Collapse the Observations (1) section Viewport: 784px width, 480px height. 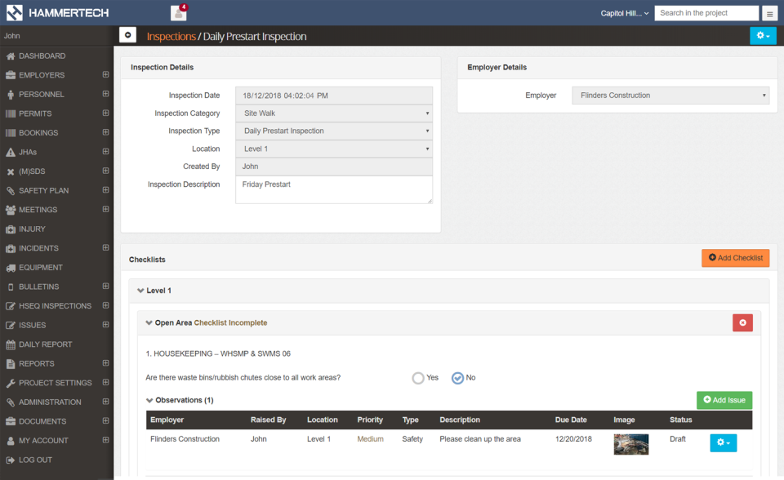[149, 401]
